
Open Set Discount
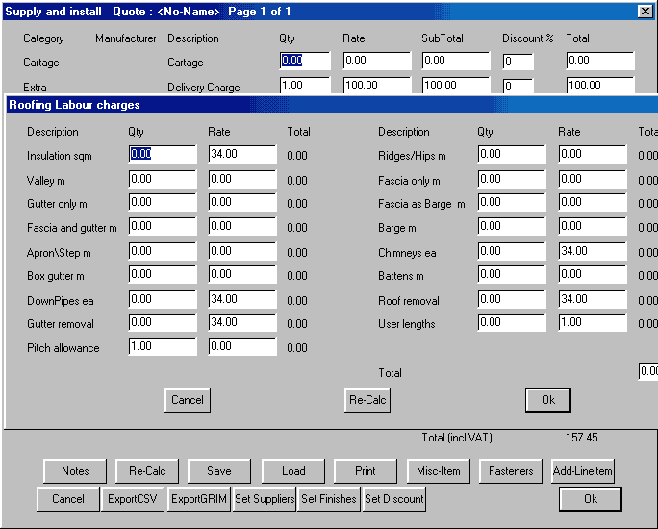click(x=394, y=499)
